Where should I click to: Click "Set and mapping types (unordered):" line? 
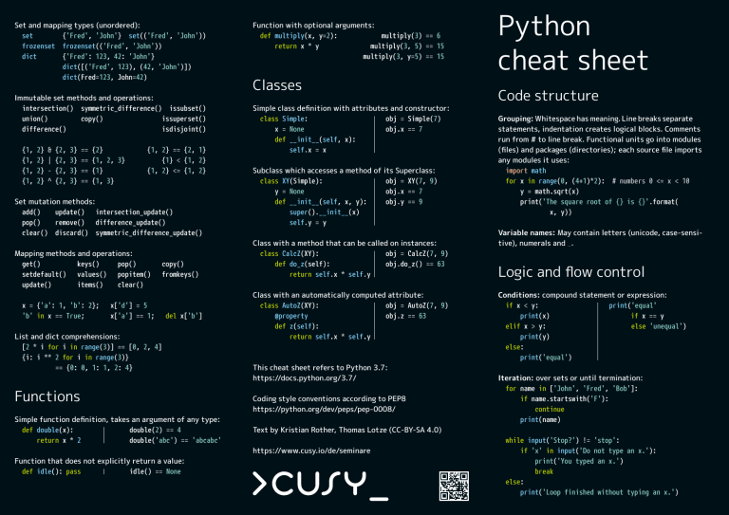tap(77, 26)
